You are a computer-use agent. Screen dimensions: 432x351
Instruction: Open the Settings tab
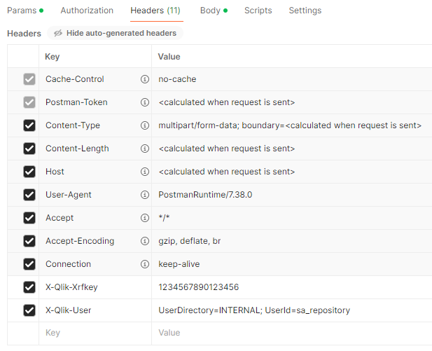pyautogui.click(x=305, y=11)
